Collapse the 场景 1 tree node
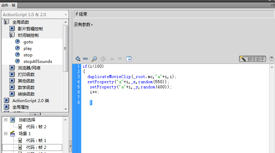This screenshot has height=153, width=275. coord(6,134)
